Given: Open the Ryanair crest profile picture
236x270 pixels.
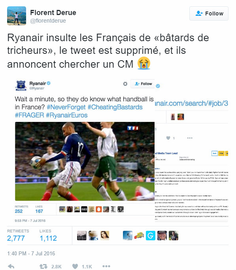Looking at the screenshot, I should coord(21,85).
